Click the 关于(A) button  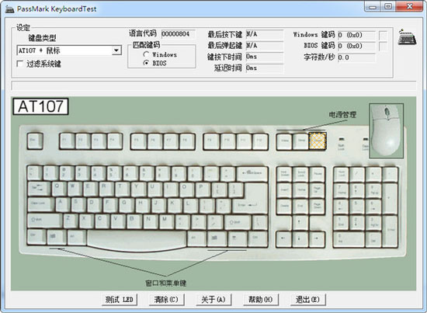[213, 299]
